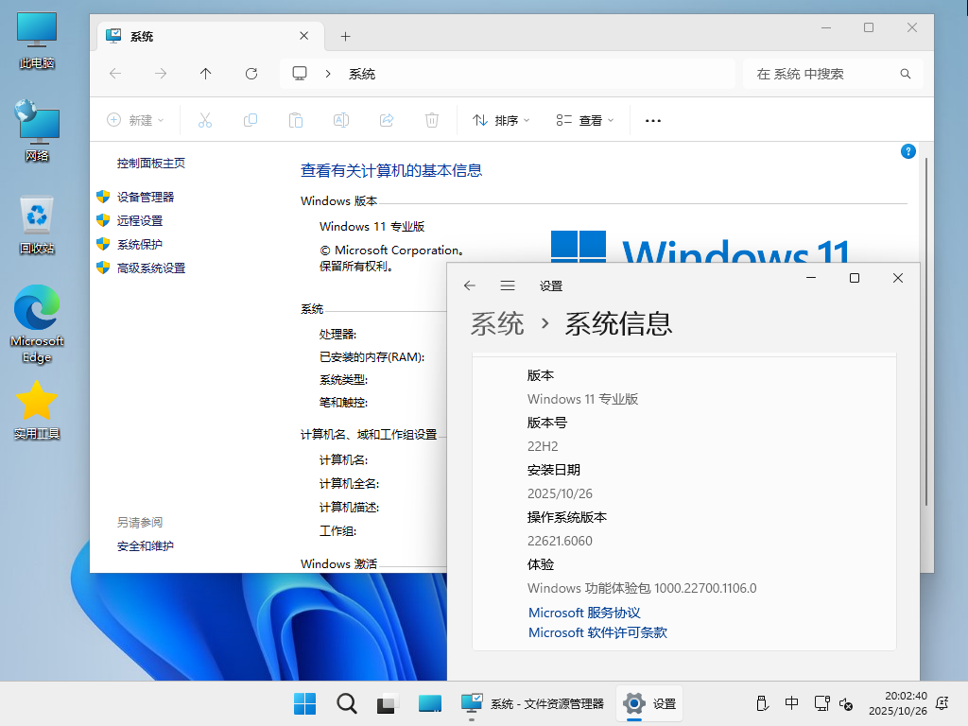Open the 排序 sorting dropdown
The width and height of the screenshot is (968, 726).
500,120
